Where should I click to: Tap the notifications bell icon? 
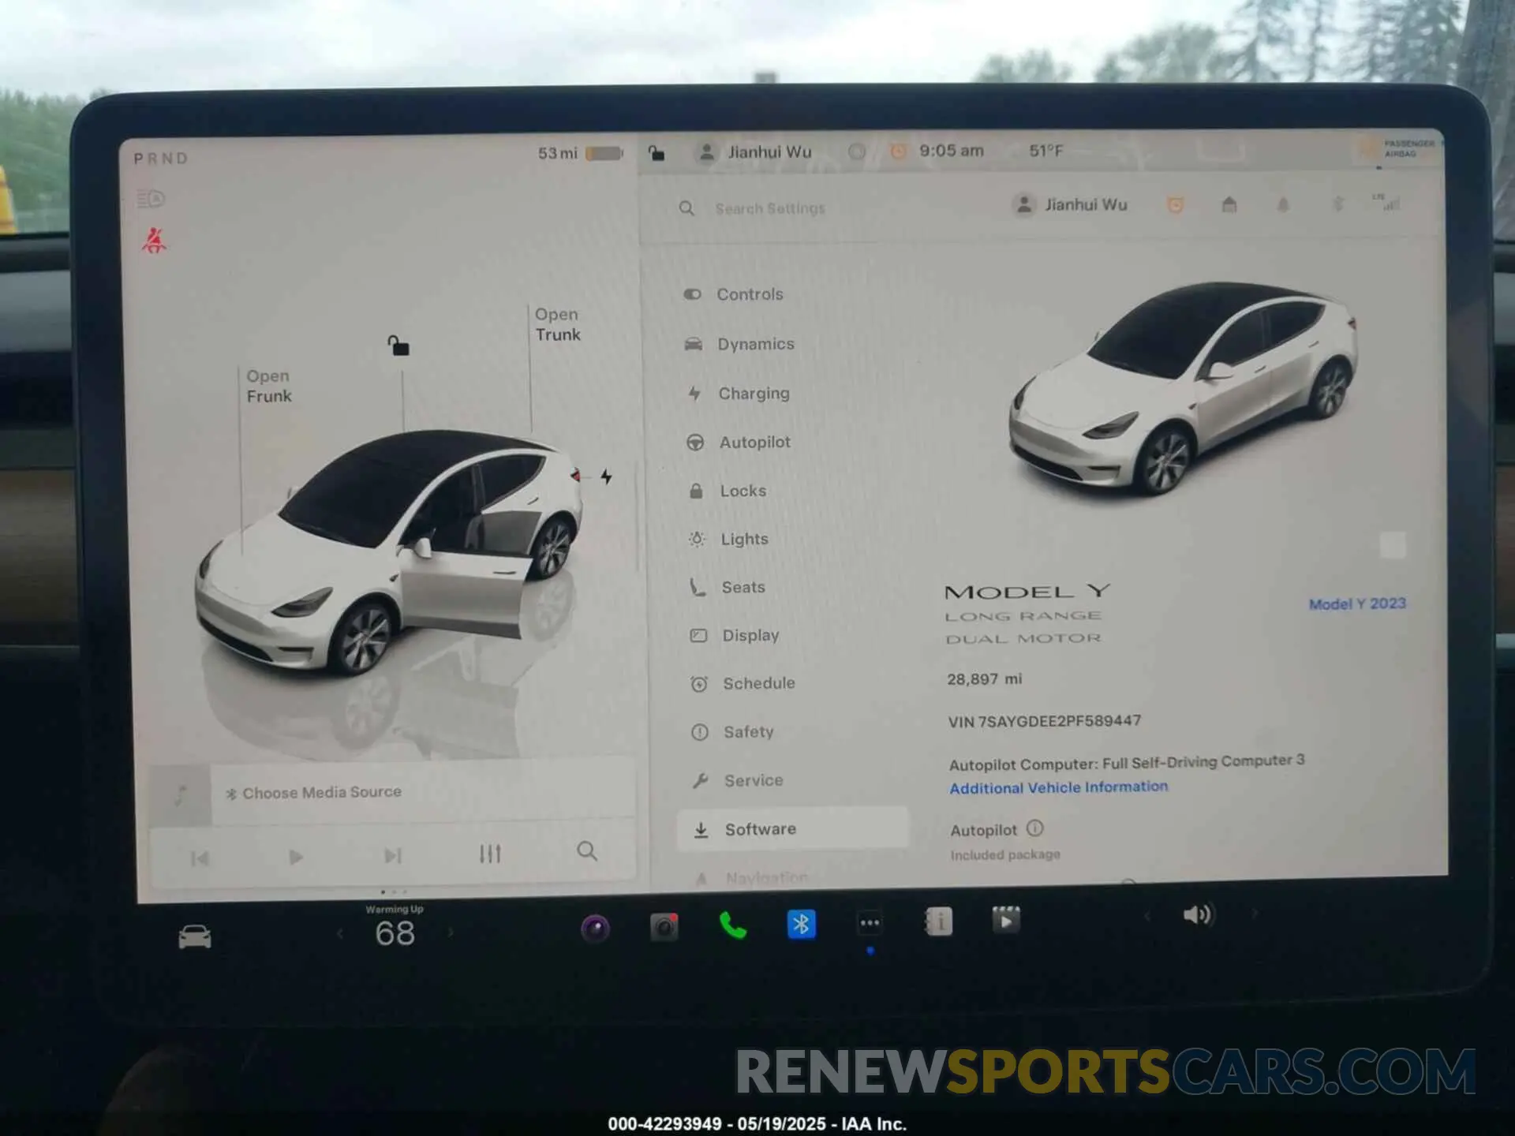[x=1283, y=205]
